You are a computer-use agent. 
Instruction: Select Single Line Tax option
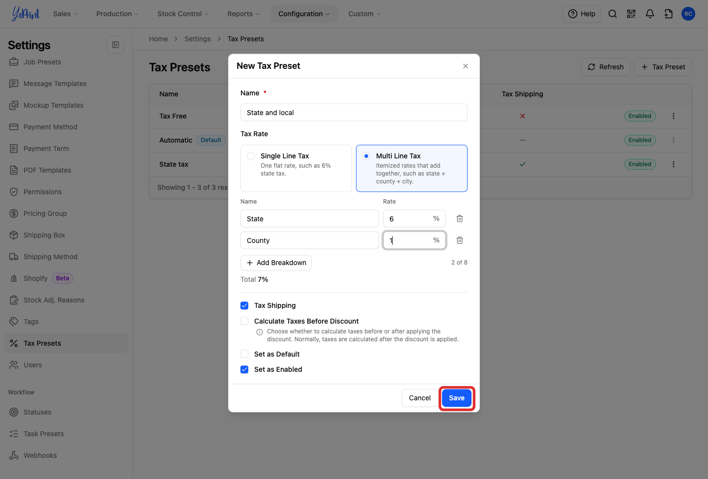coord(296,168)
